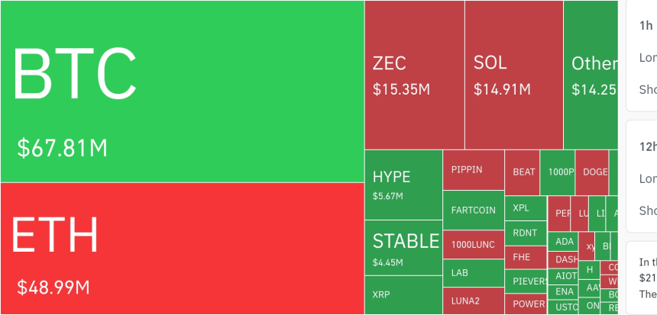Click the XRP tile
The width and height of the screenshot is (657, 315).
(x=403, y=295)
